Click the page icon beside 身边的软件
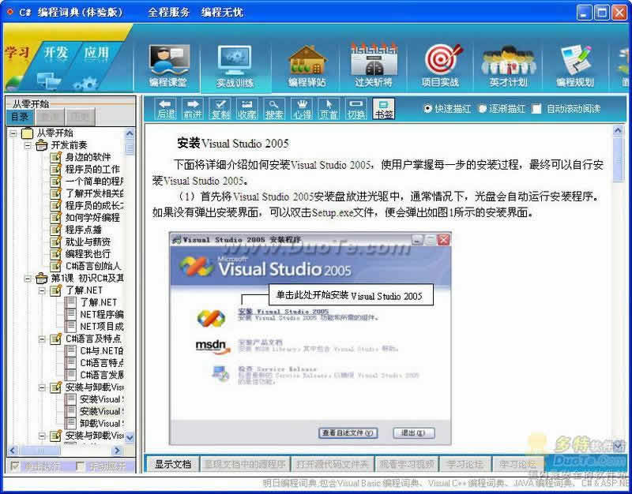Image resolution: width=632 pixels, height=494 pixels. [55, 157]
